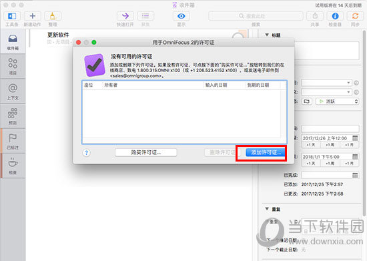367x261 pixels.
Task: Click the 已更改 value 2017/12/25 下午2:58
Action: point(322,194)
